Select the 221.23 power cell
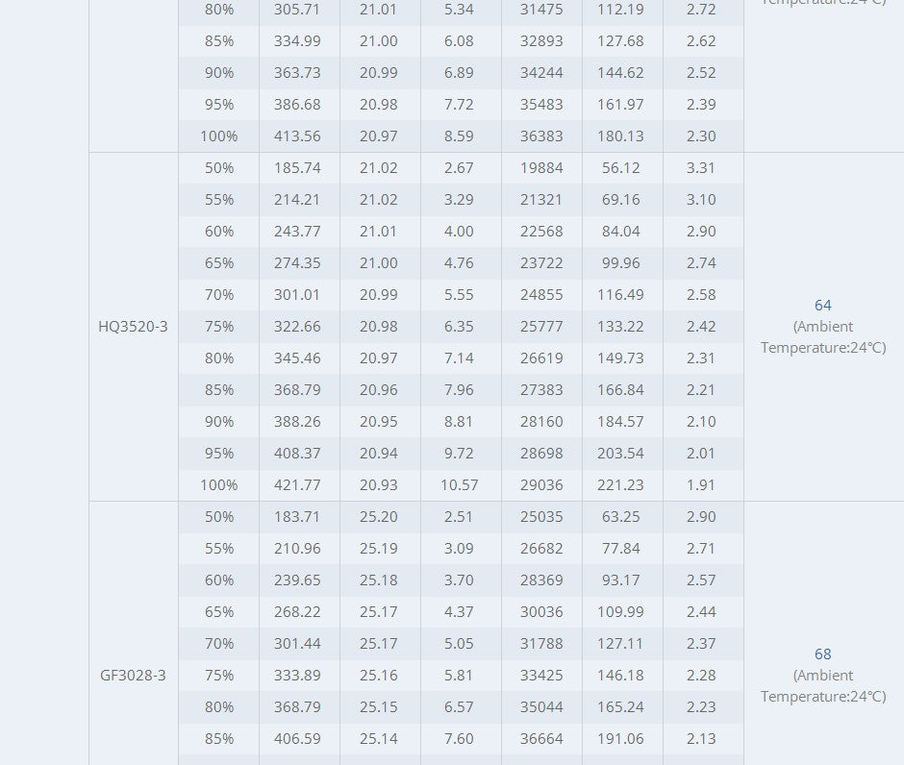This screenshot has width=904, height=765. pos(620,485)
